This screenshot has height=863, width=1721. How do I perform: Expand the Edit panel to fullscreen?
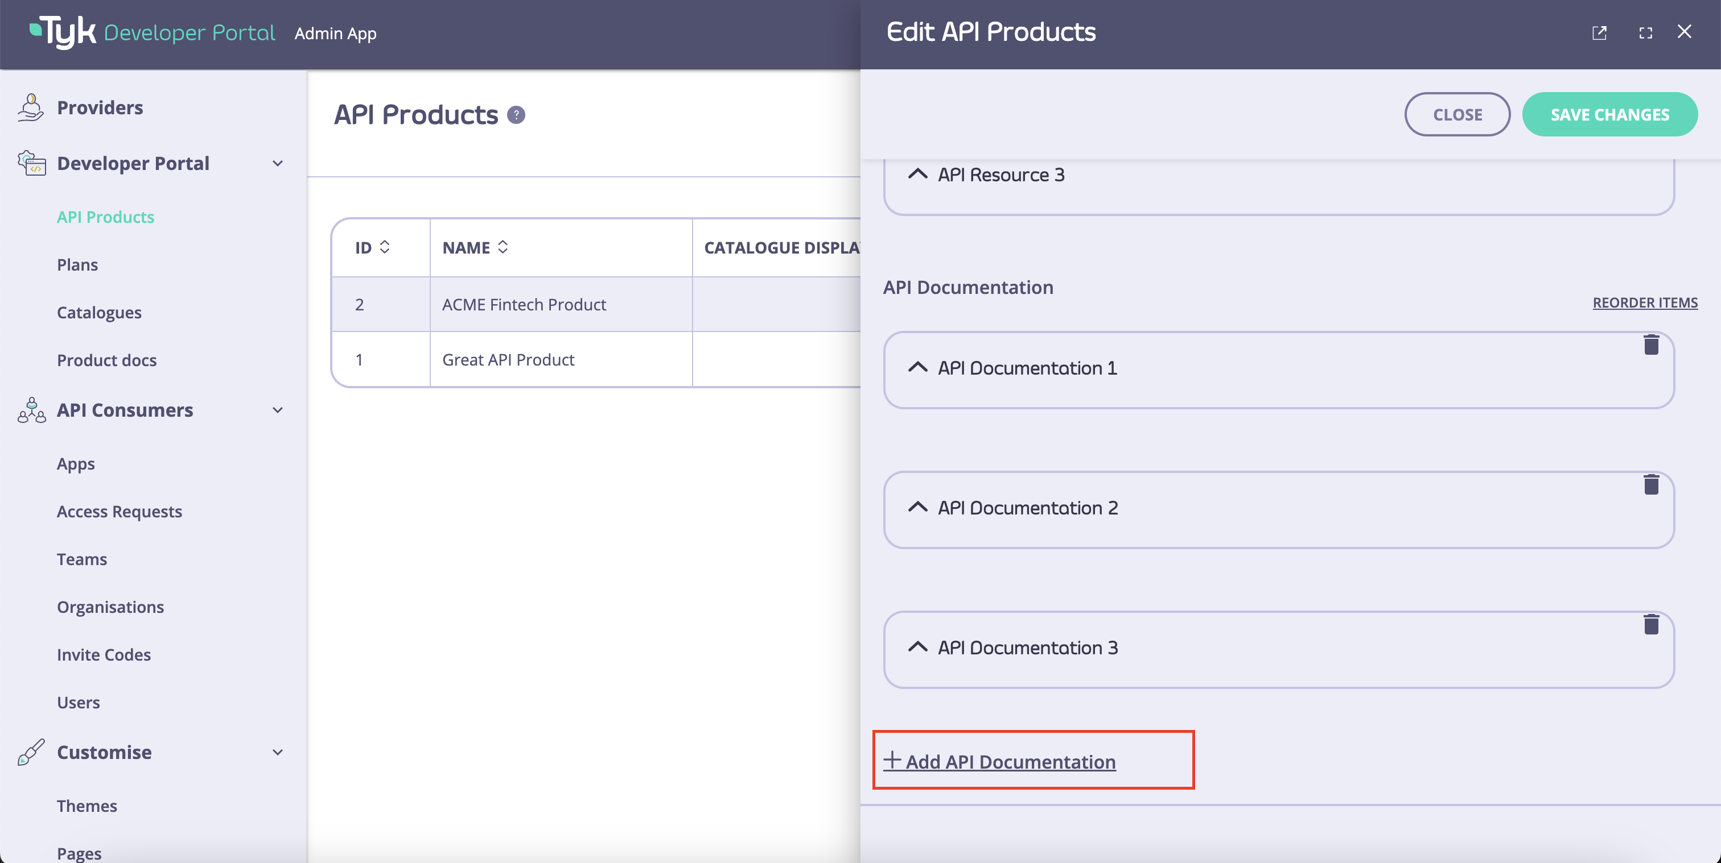coord(1645,33)
